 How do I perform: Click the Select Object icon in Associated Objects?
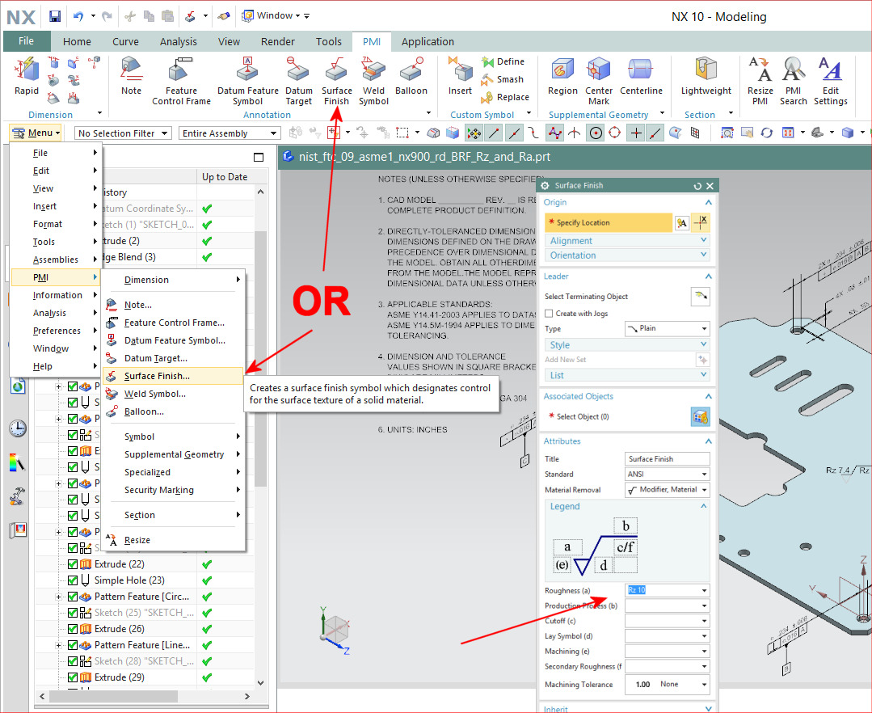click(x=701, y=416)
